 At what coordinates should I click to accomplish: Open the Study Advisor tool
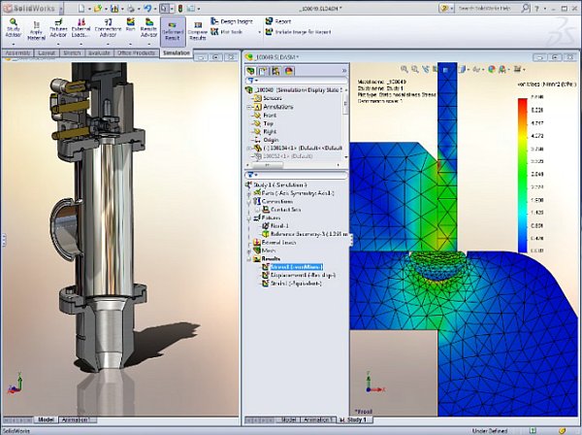[13, 29]
